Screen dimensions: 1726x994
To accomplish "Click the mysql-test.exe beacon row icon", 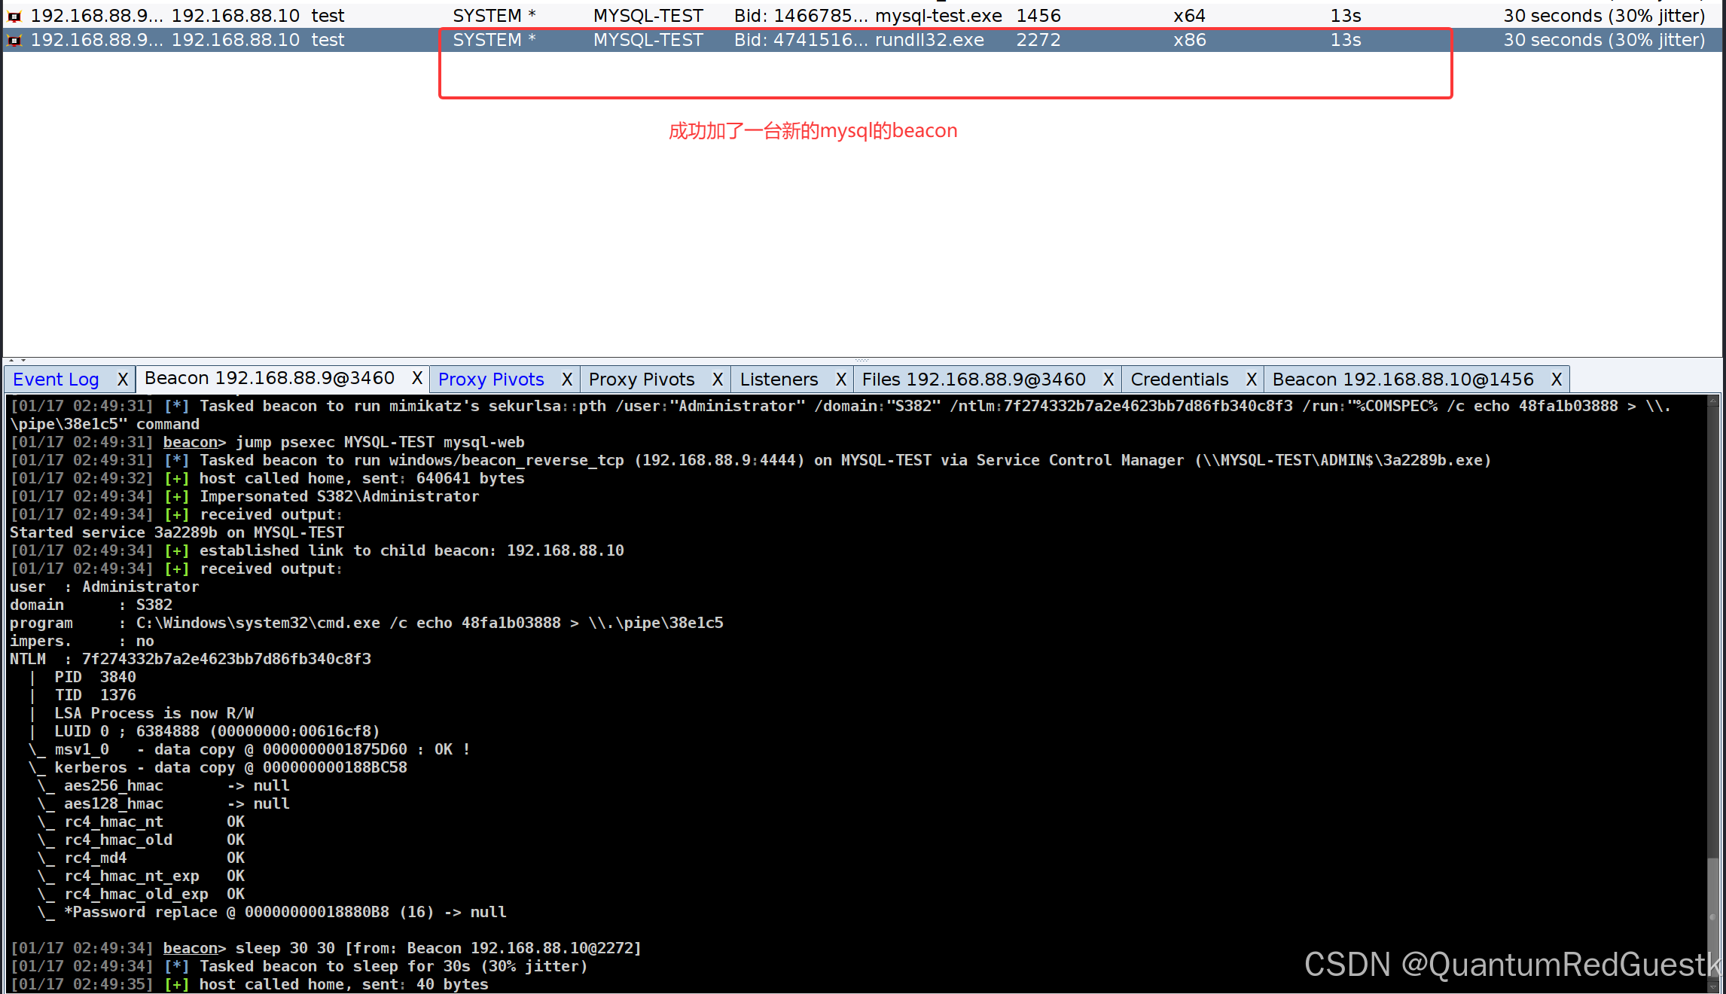I will click(14, 16).
